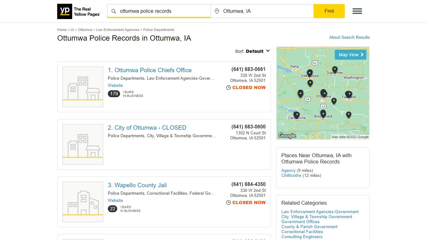Open City of Ottumwa - CLOSED listing title
The height and width of the screenshot is (240, 427).
(x=147, y=128)
